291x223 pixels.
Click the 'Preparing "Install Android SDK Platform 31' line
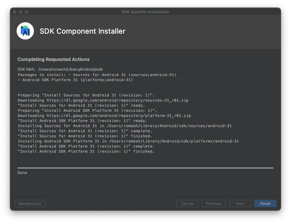coord(87,110)
